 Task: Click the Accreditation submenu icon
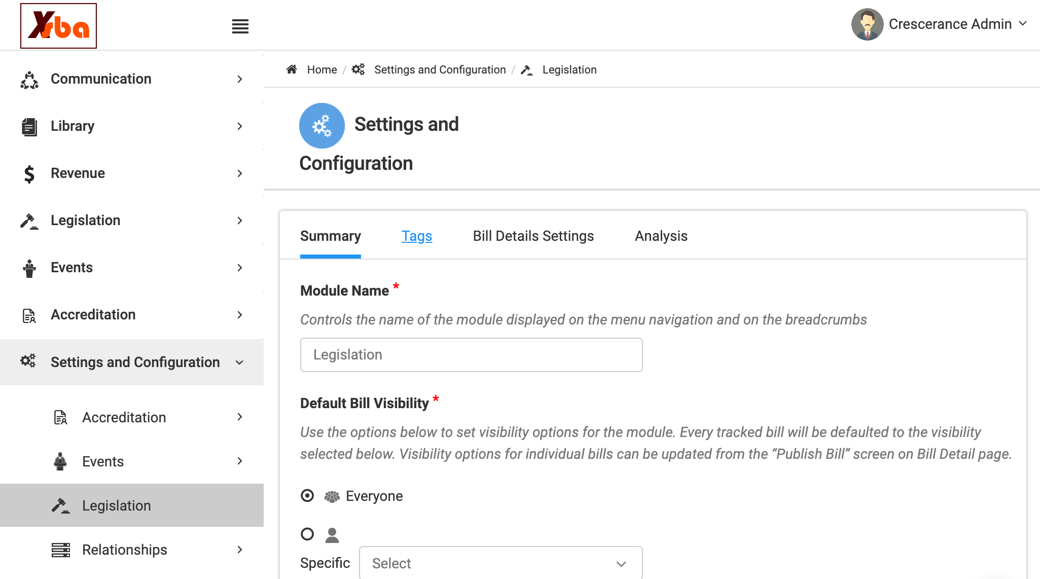[61, 417]
